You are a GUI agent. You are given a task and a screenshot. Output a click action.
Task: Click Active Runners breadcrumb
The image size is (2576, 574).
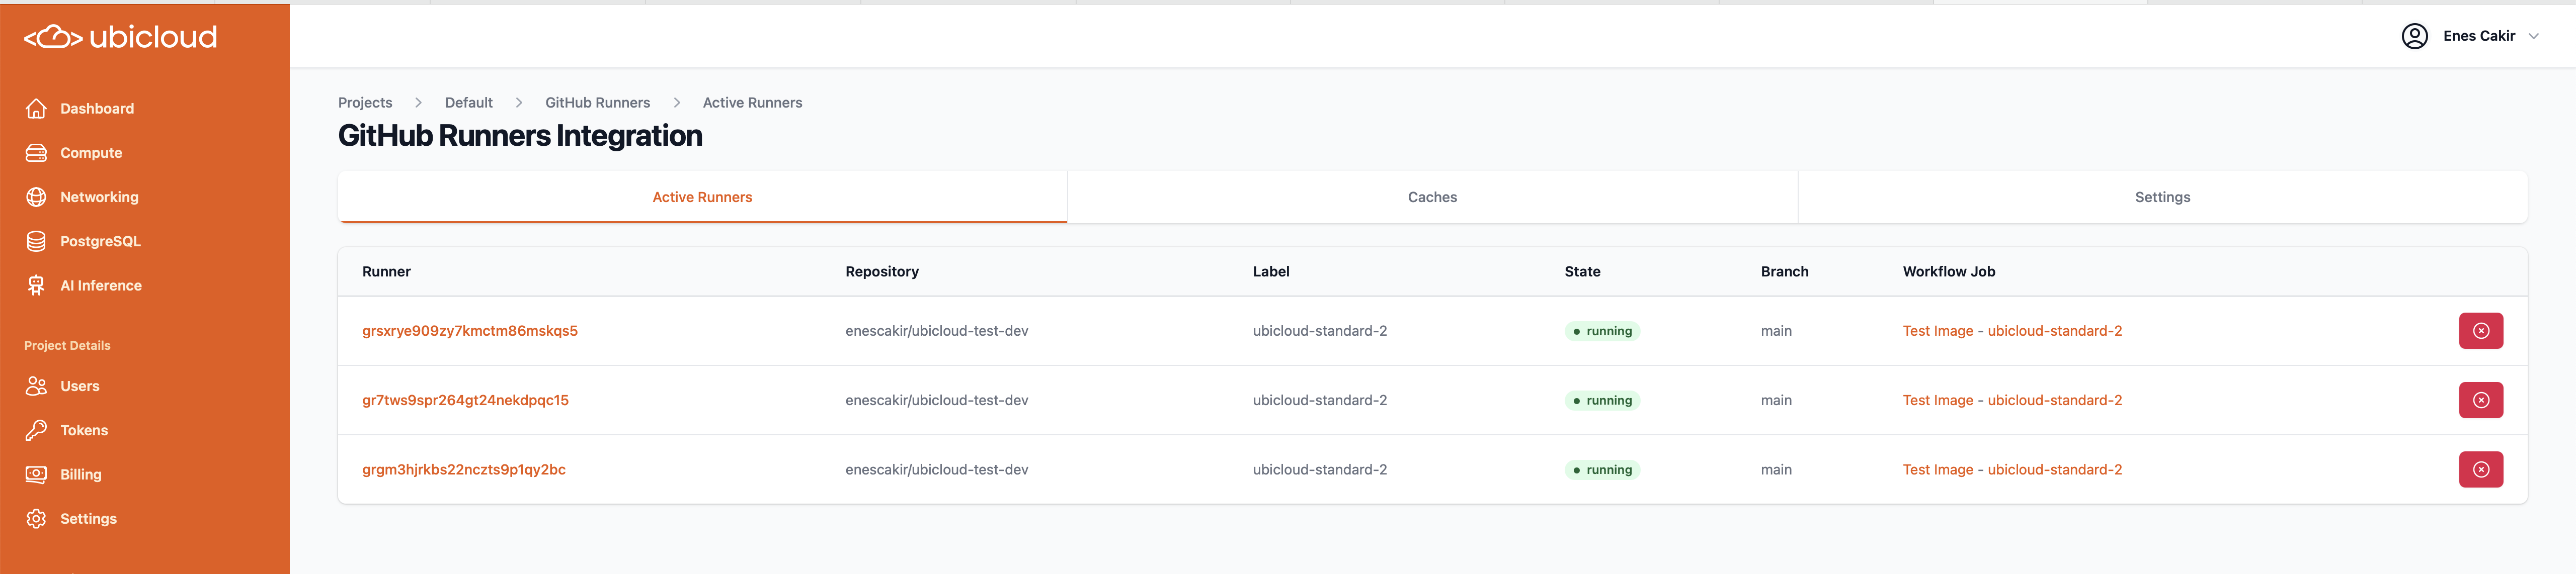coord(752,103)
